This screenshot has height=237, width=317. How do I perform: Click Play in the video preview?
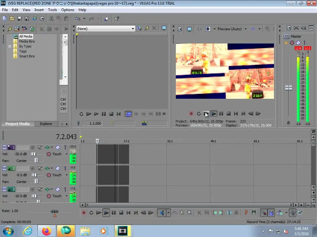pos(214,114)
